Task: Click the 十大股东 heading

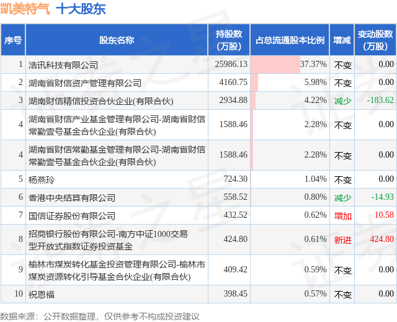Action: (81, 9)
